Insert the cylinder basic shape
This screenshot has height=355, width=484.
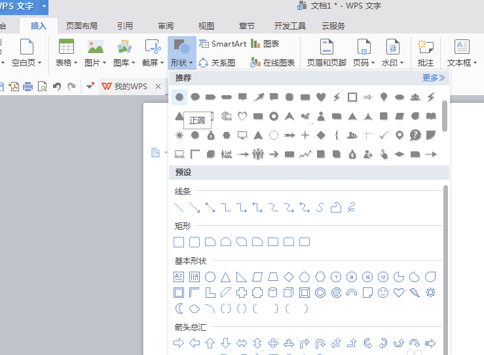[x=273, y=292]
